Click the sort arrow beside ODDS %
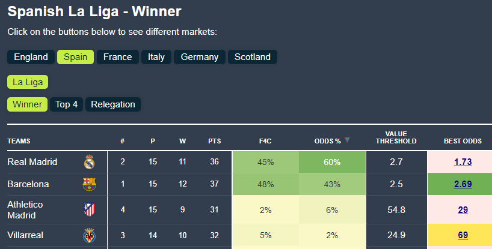 pyautogui.click(x=346, y=141)
